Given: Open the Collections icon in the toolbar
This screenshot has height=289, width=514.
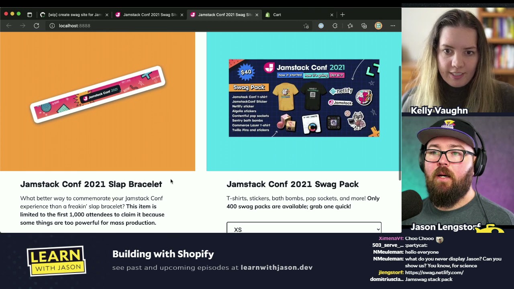Looking at the screenshot, I should pos(364,26).
